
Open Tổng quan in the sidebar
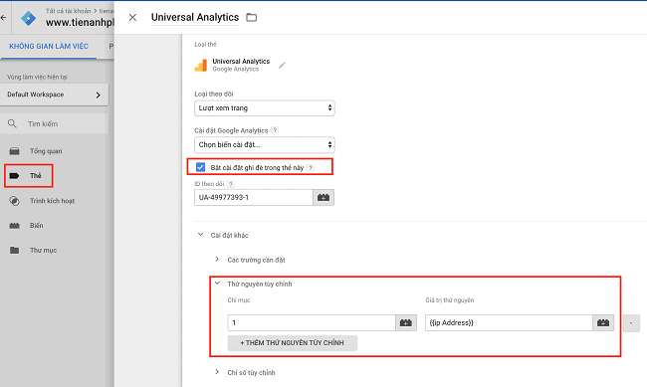46,151
